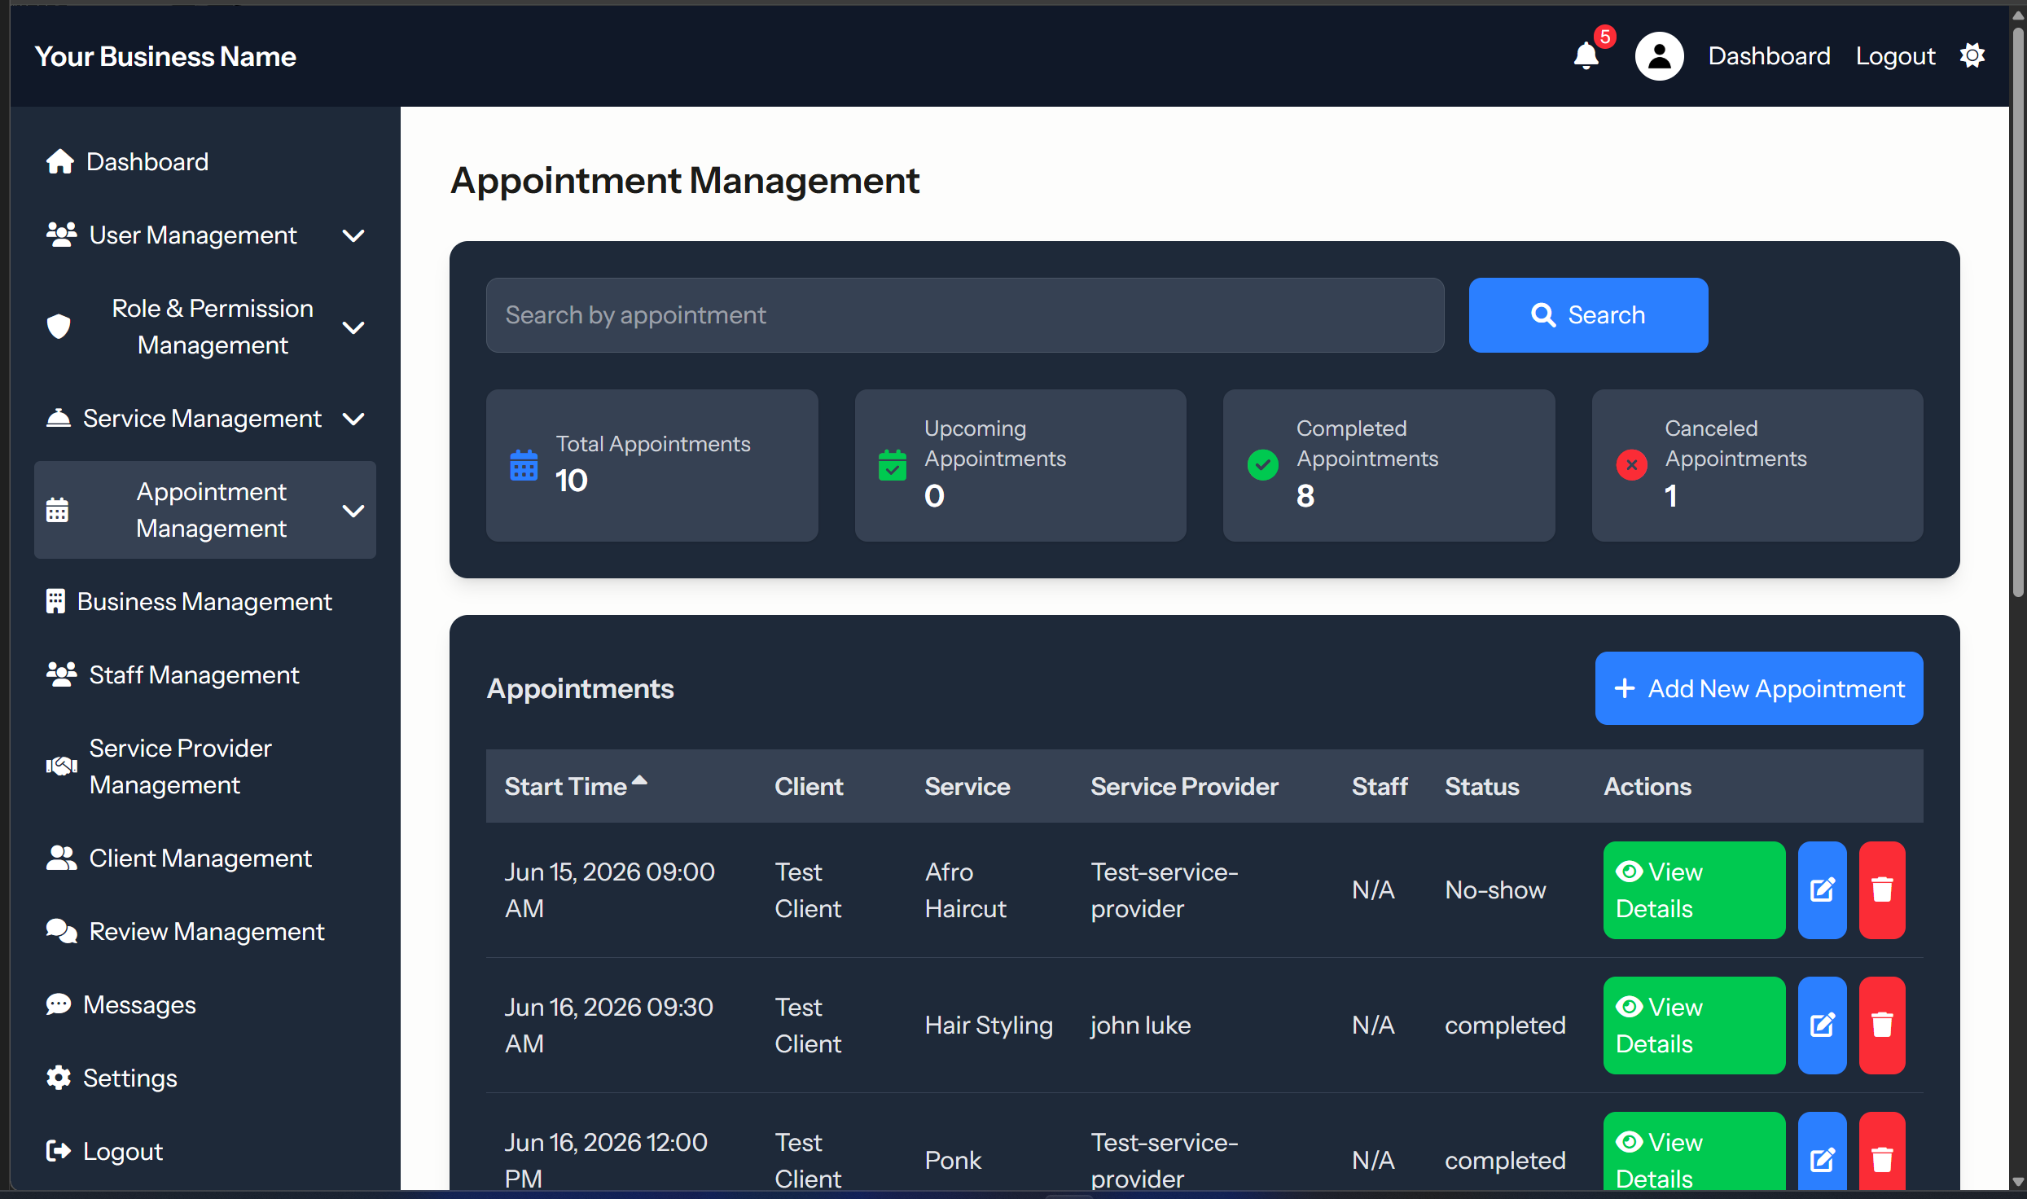
Task: Click the Completed Appointments count 8
Action: 1305,496
